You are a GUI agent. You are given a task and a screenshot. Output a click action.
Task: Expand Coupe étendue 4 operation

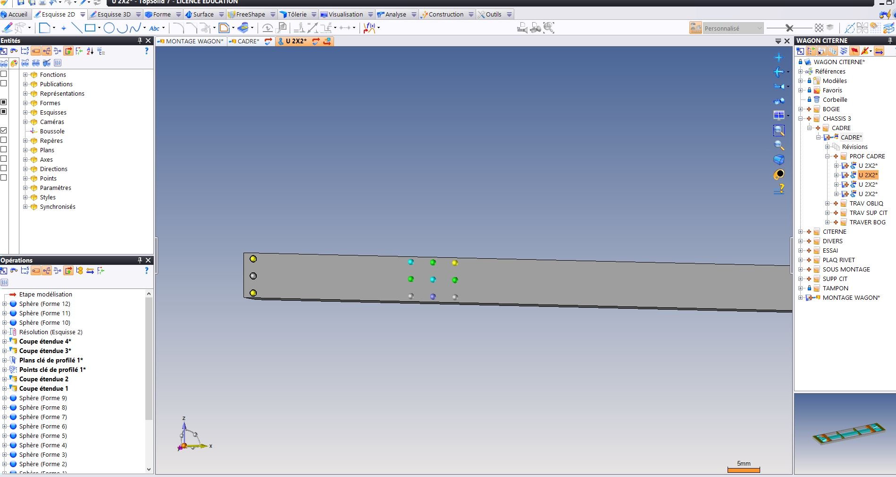pyautogui.click(x=5, y=341)
